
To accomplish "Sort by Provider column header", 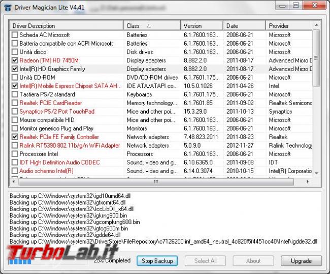I will [289, 26].
